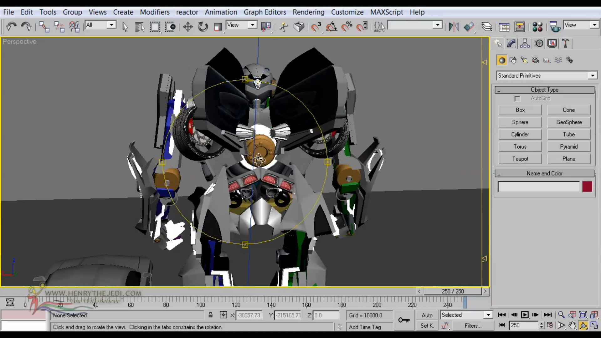
Task: Open the Graph Editors menu
Action: tap(265, 12)
